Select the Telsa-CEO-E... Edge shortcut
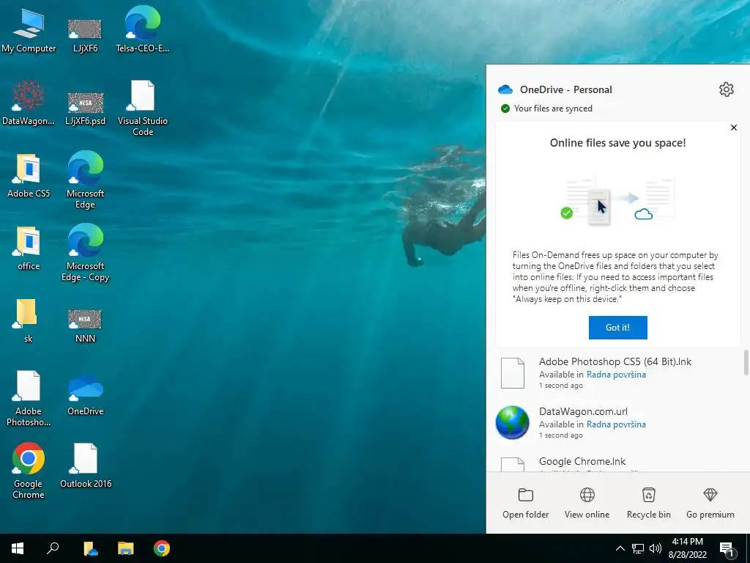750x563 pixels. coord(142,29)
